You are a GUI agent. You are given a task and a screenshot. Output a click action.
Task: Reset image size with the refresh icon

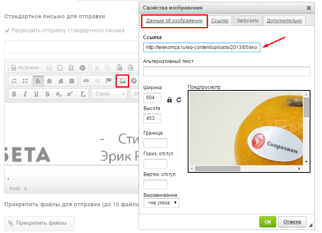(179, 100)
